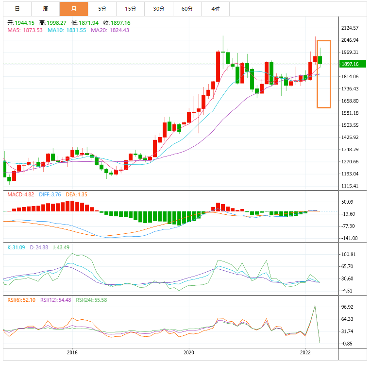Switch chart to 15分 interval

[x=130, y=9]
